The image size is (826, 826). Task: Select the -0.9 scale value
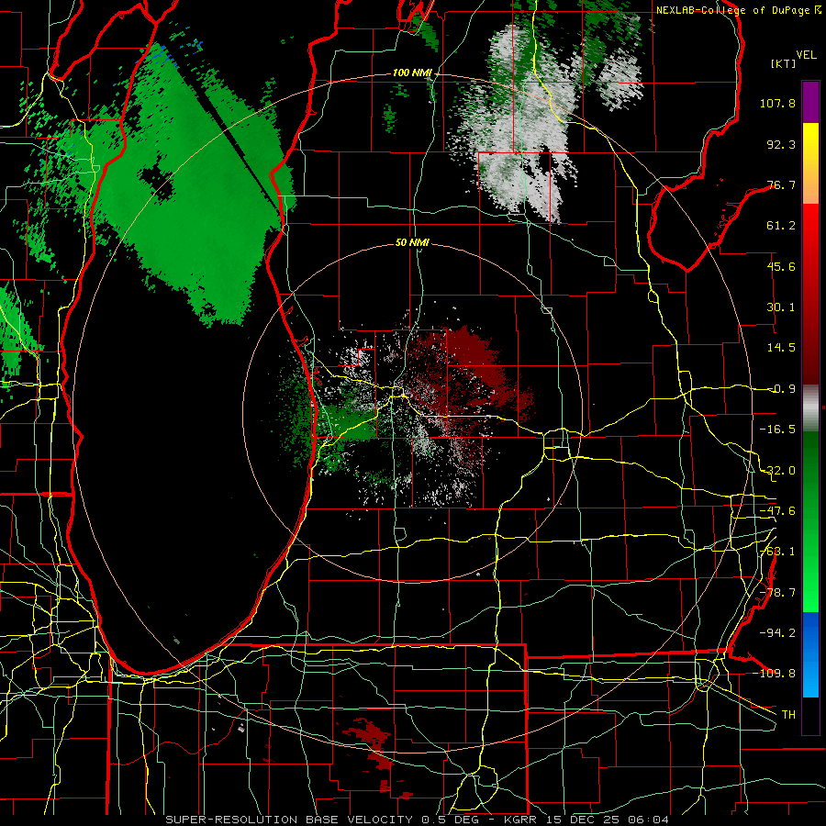tap(781, 389)
